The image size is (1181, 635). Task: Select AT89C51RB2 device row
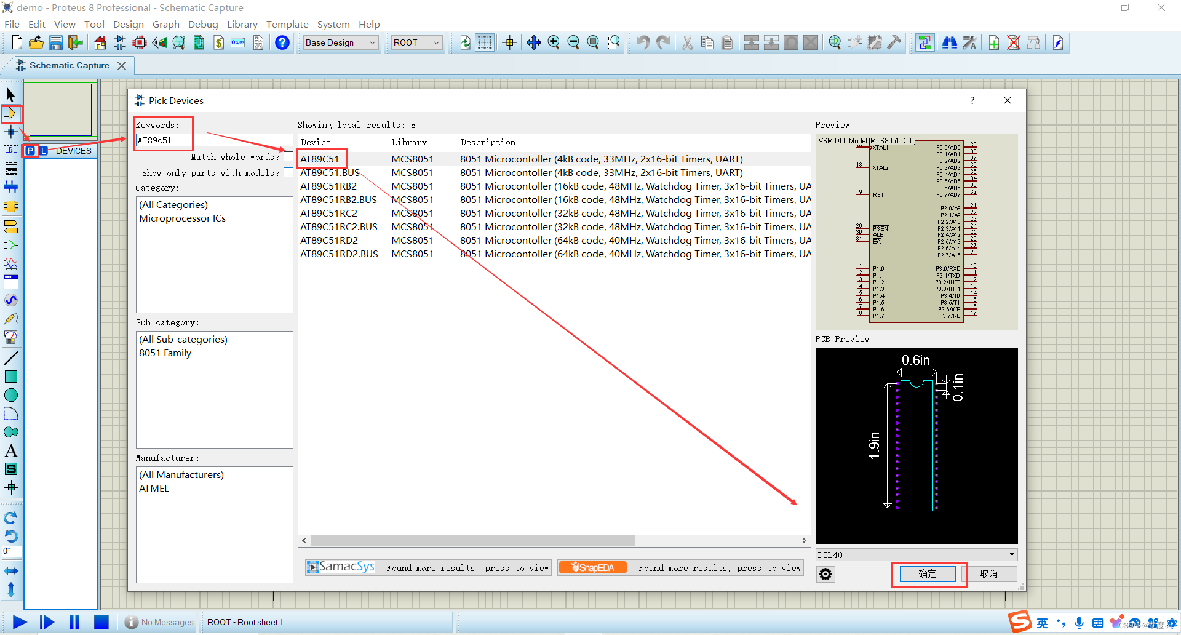point(554,186)
